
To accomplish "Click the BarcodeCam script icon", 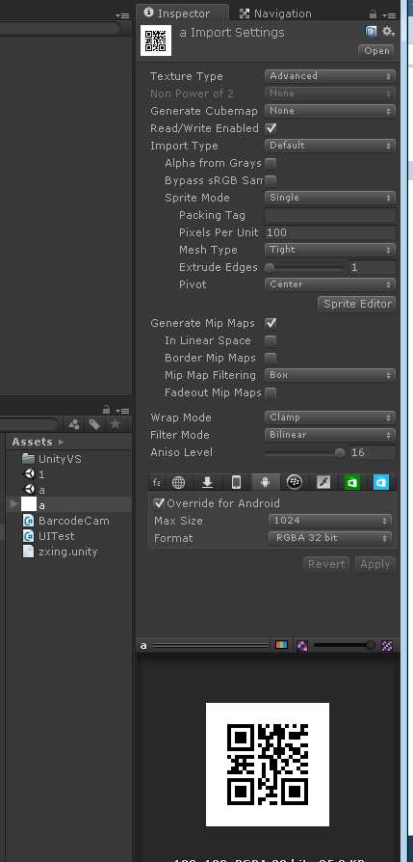I will 29,521.
